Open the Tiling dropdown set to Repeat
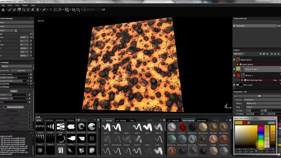Viewport: 281px width, 158px height. [x=263, y=107]
